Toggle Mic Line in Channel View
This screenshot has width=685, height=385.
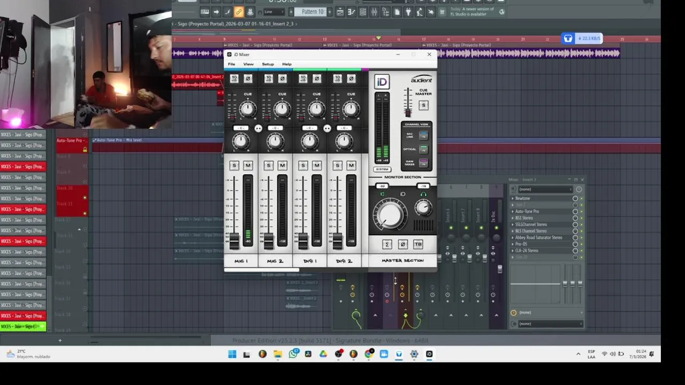(x=423, y=136)
